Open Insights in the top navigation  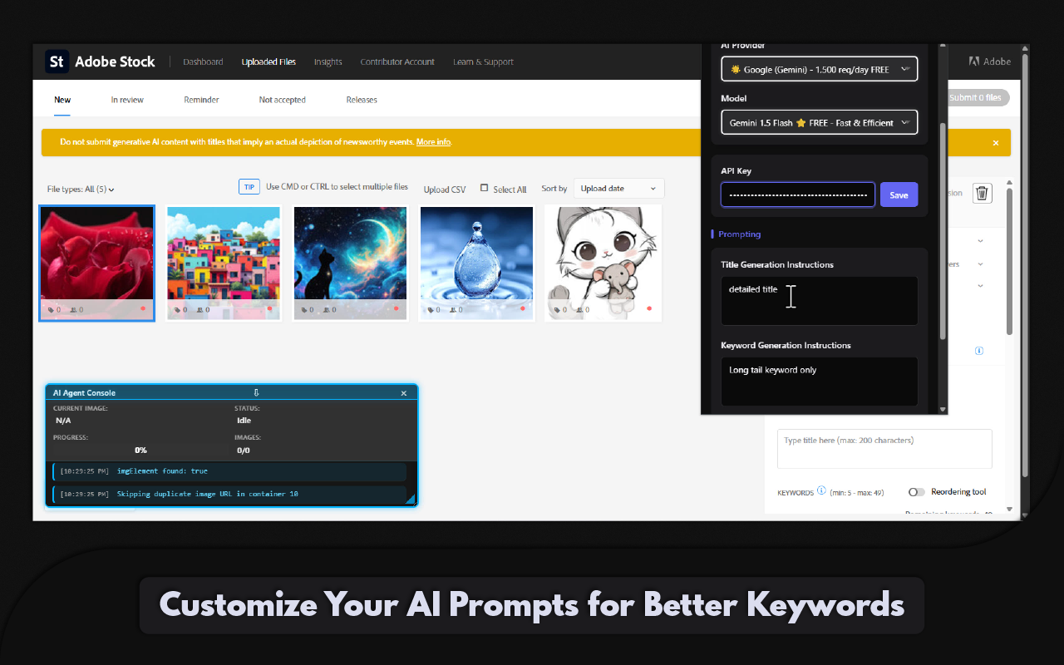click(328, 62)
